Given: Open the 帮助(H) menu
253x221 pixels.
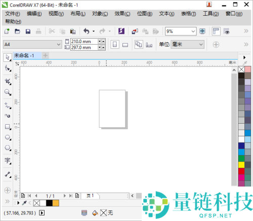Looking at the screenshot, I should (x=13, y=21).
